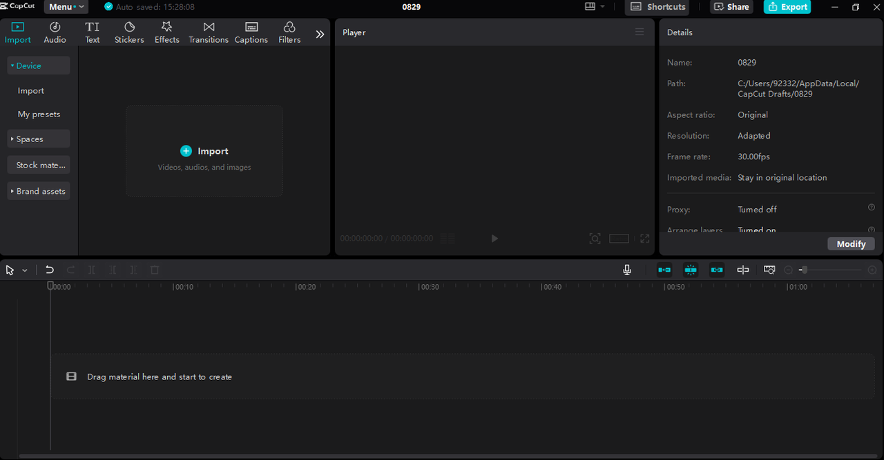This screenshot has width=884, height=460.
Task: Open the Stickers panel
Action: coord(129,32)
